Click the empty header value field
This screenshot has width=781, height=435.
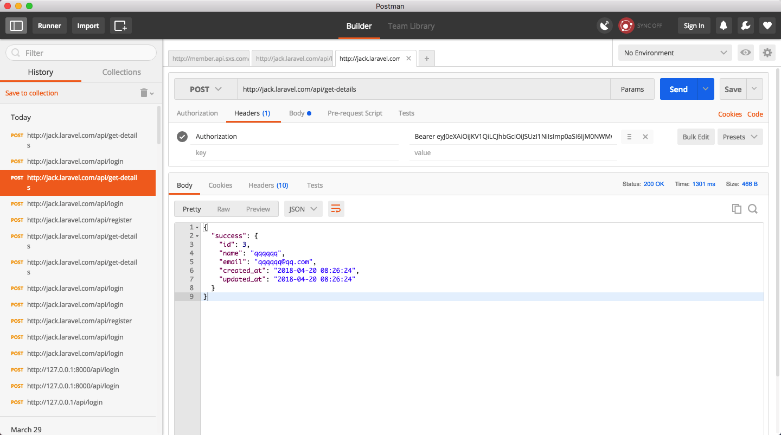pyautogui.click(x=514, y=153)
